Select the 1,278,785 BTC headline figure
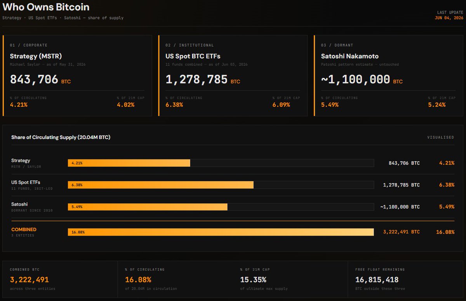The width and height of the screenshot is (466, 301). tap(203, 80)
